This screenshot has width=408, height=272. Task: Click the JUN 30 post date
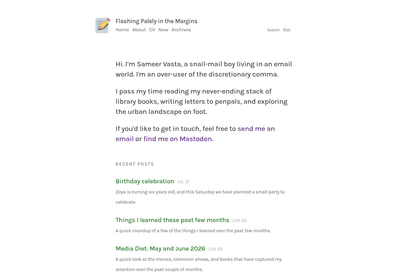[239, 221]
